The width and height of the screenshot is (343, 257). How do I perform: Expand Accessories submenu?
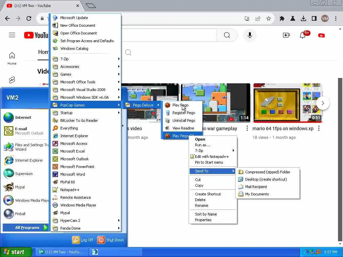click(x=86, y=67)
